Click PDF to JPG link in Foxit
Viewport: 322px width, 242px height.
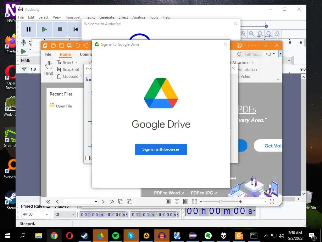point(204,193)
